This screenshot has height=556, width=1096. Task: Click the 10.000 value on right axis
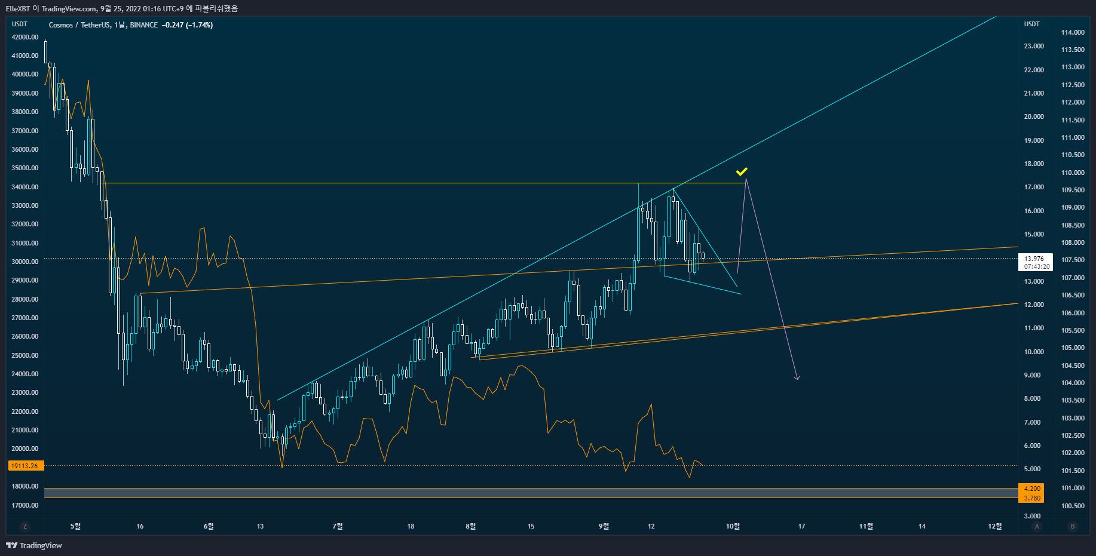click(1034, 352)
